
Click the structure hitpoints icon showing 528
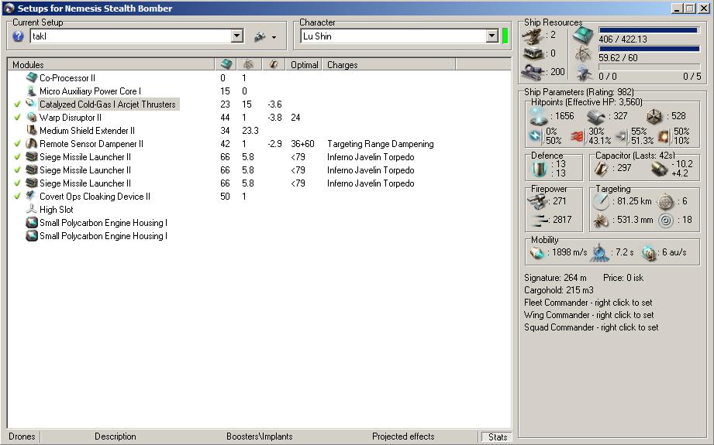point(654,117)
